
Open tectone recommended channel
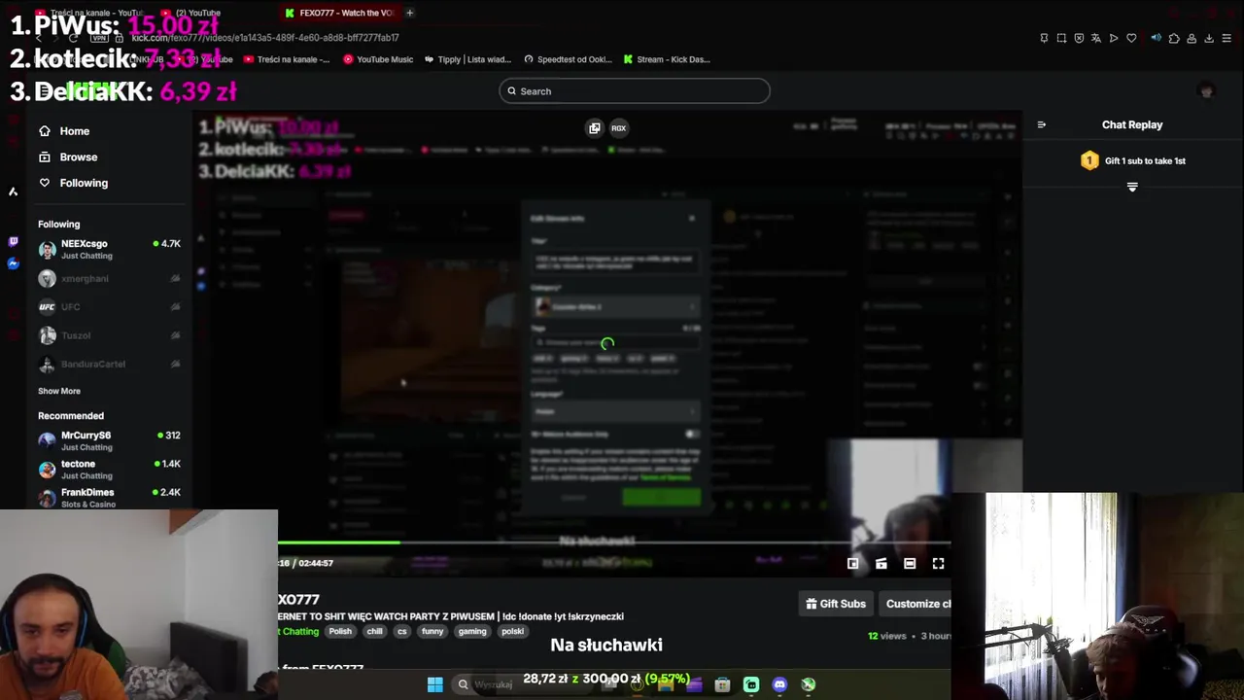(109, 469)
